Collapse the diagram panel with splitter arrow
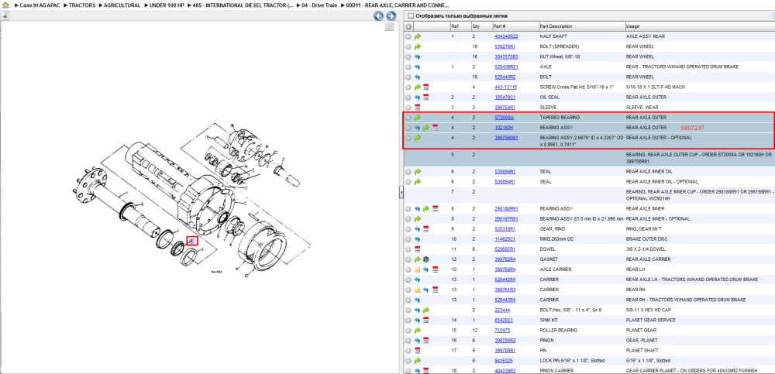775x374 pixels. (401, 193)
